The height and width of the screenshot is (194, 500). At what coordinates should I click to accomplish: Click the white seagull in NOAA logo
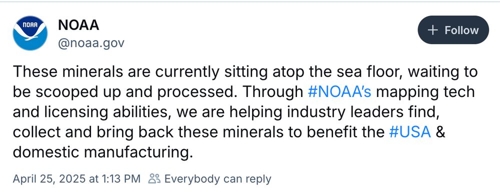coord(31,35)
